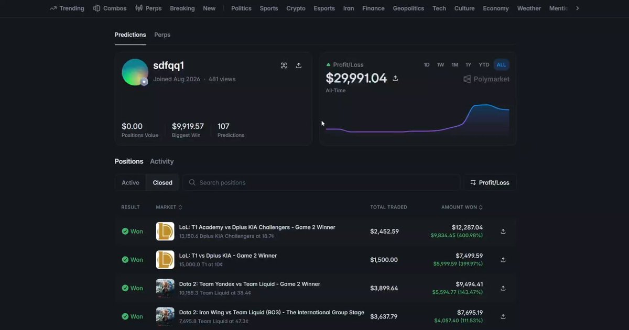Open the Trending category
The image size is (629, 330).
click(x=67, y=8)
